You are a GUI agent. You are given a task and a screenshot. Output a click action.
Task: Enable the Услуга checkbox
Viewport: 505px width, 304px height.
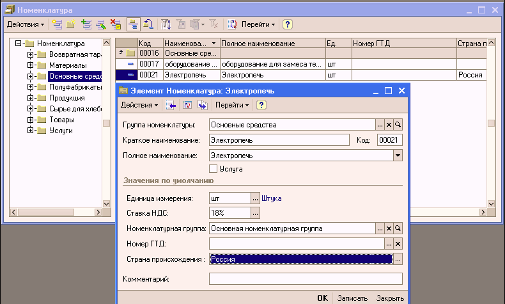[214, 168]
